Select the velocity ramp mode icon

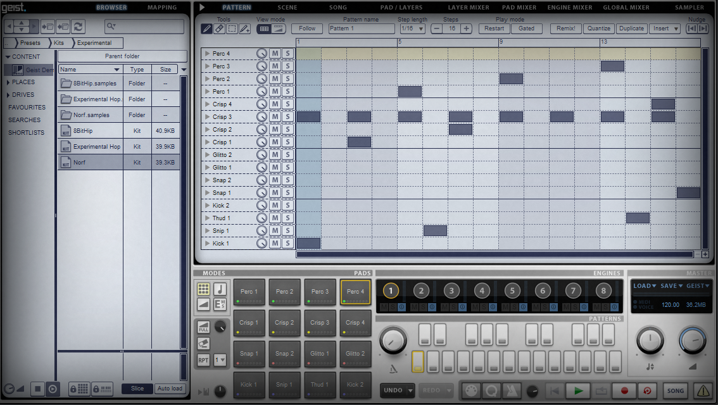point(204,304)
